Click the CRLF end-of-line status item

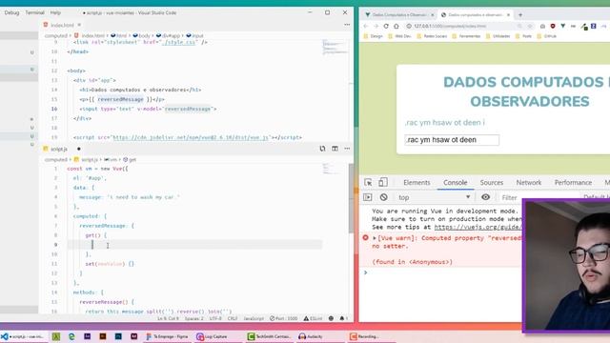click(x=233, y=318)
